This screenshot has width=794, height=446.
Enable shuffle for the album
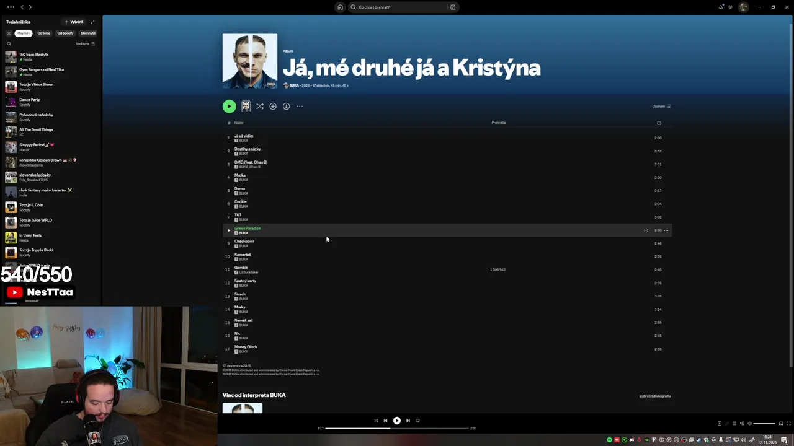[259, 106]
